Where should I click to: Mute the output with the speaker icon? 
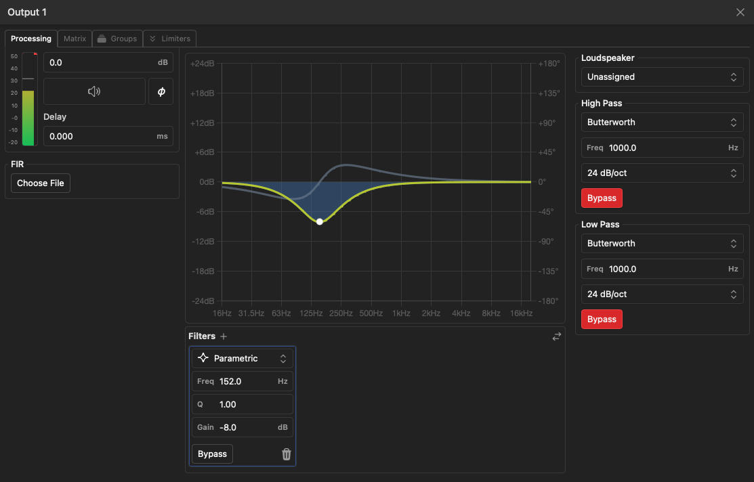click(x=93, y=91)
